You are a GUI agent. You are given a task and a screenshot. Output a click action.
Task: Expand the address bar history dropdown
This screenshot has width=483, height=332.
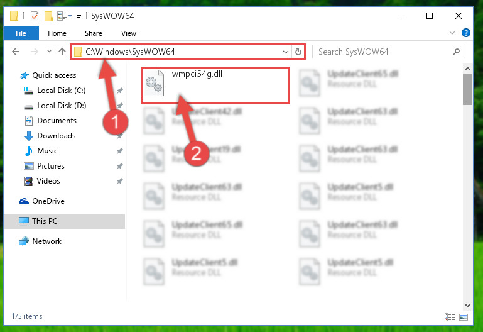tap(286, 52)
